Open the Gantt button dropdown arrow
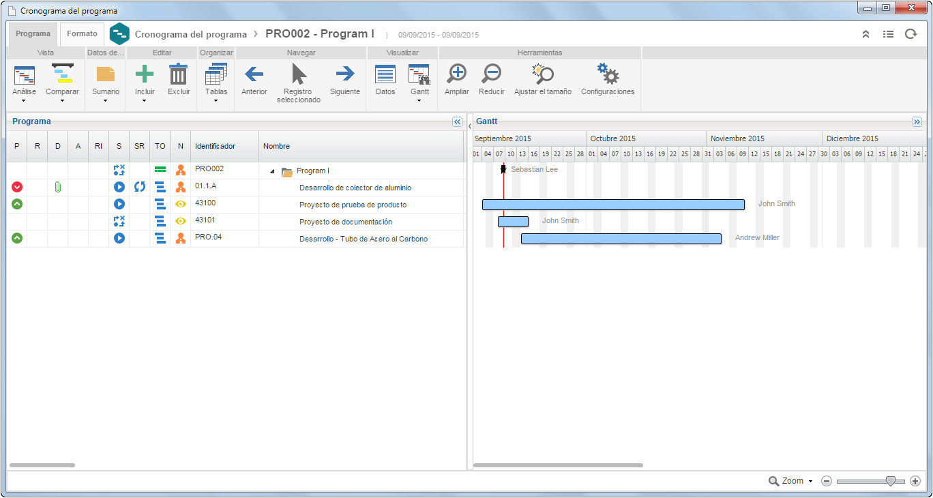 coord(419,101)
